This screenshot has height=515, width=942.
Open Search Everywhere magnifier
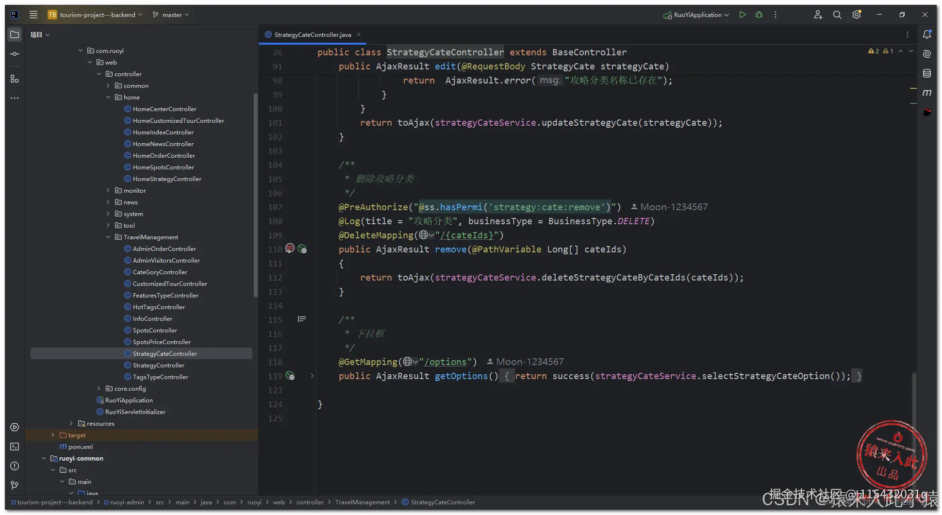pos(837,15)
